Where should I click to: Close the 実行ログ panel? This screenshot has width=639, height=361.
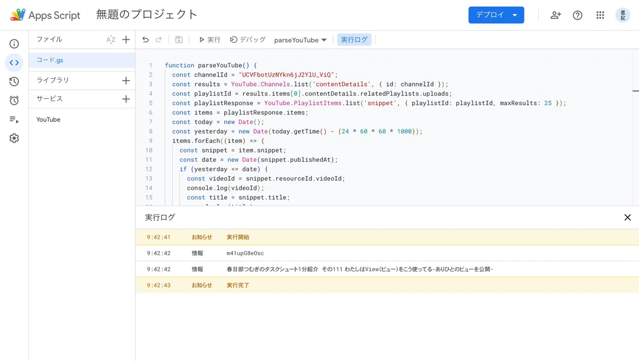point(627,217)
